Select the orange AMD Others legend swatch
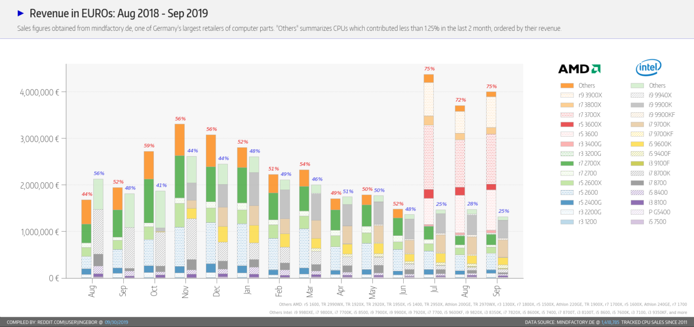This screenshot has width=694, height=327. click(x=567, y=86)
